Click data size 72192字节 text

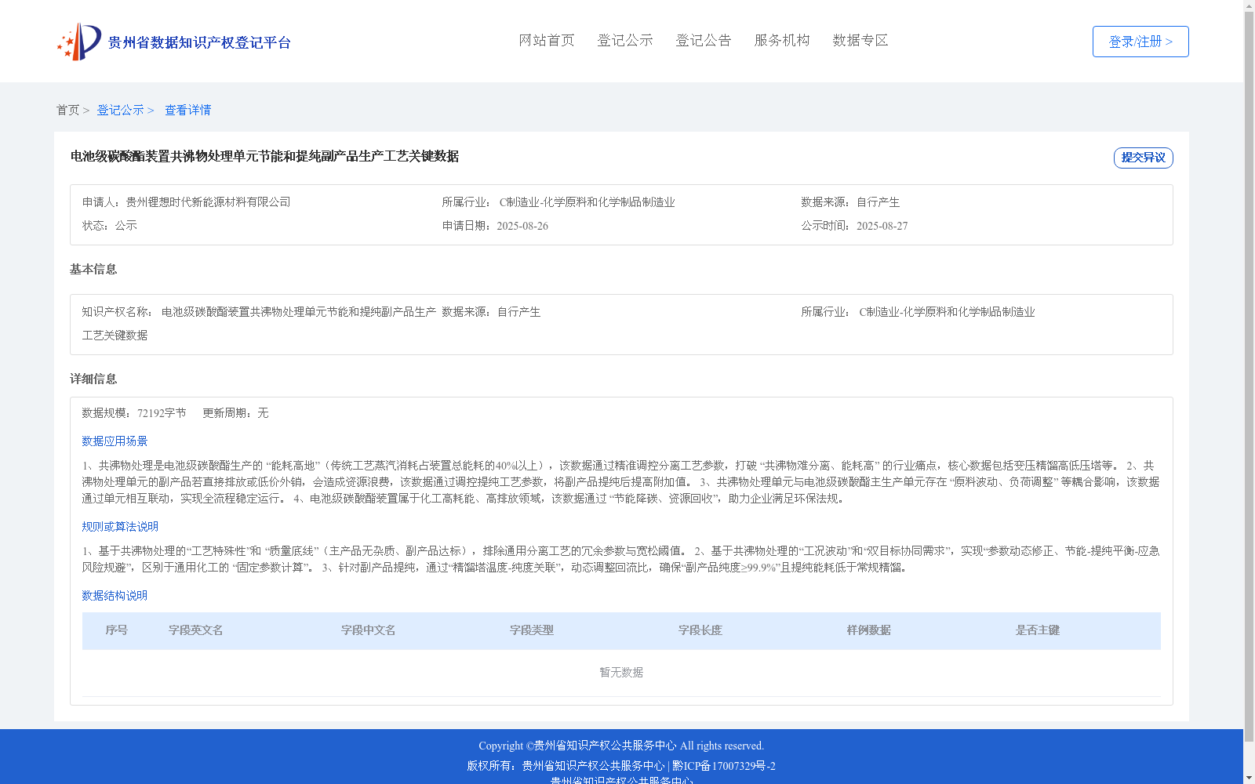point(162,413)
